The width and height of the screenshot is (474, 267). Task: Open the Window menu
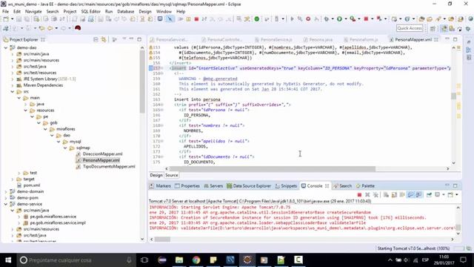click(x=164, y=12)
